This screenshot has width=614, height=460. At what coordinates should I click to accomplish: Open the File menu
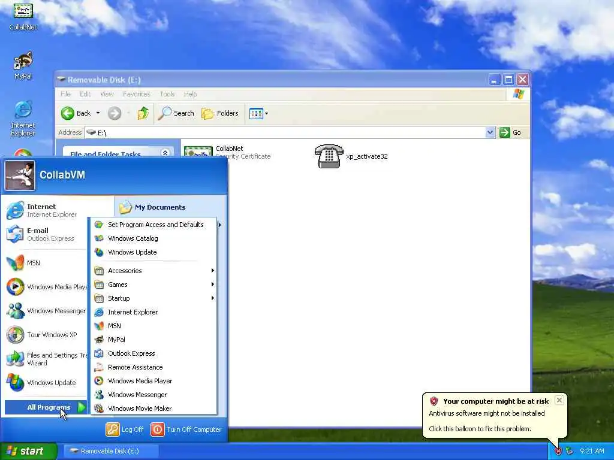click(x=65, y=94)
